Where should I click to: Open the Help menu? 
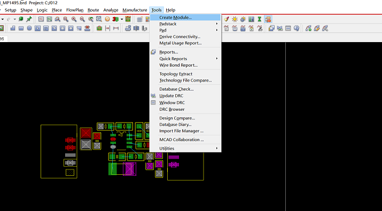coord(170,10)
